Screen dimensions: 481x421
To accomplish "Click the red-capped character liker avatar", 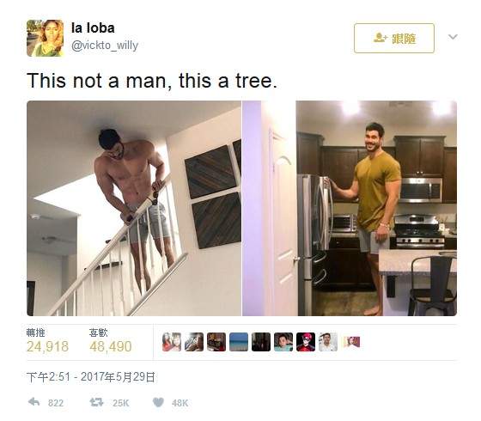I will [306, 342].
